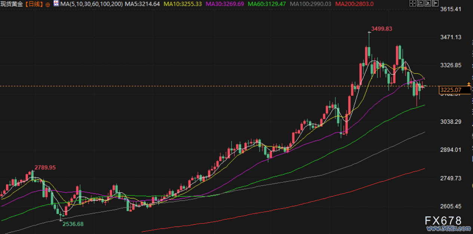Open the indicator chart icon before MA(5,10,30,60,100,200)
The image size is (473, 234).
click(56, 4)
